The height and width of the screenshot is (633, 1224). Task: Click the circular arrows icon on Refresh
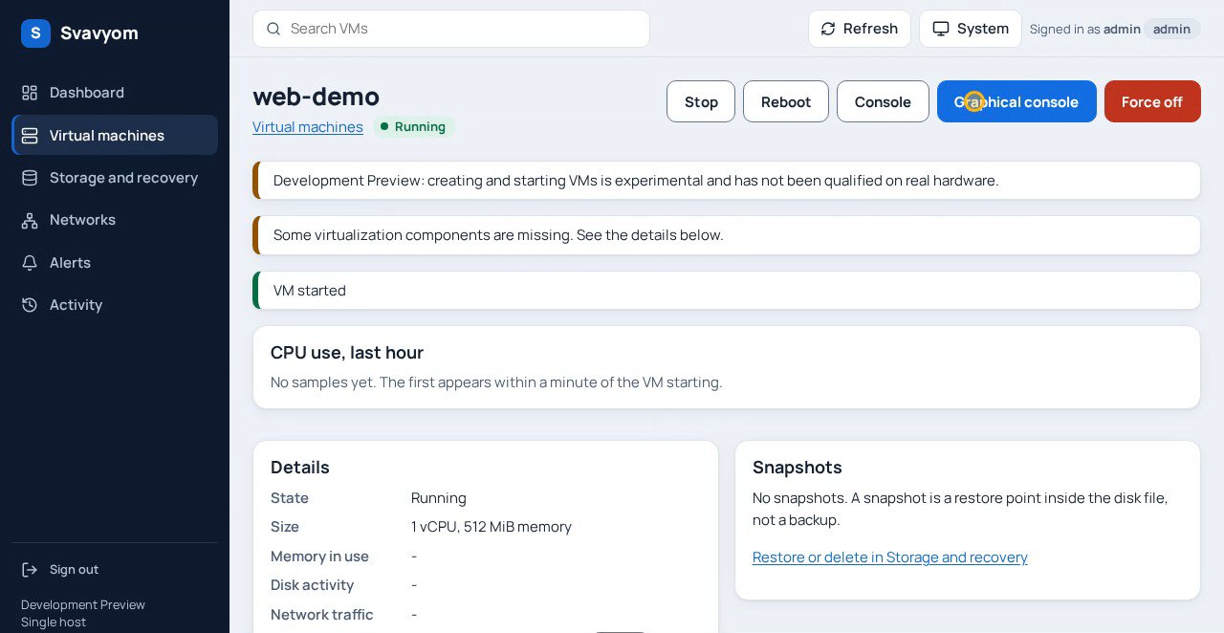coord(828,29)
